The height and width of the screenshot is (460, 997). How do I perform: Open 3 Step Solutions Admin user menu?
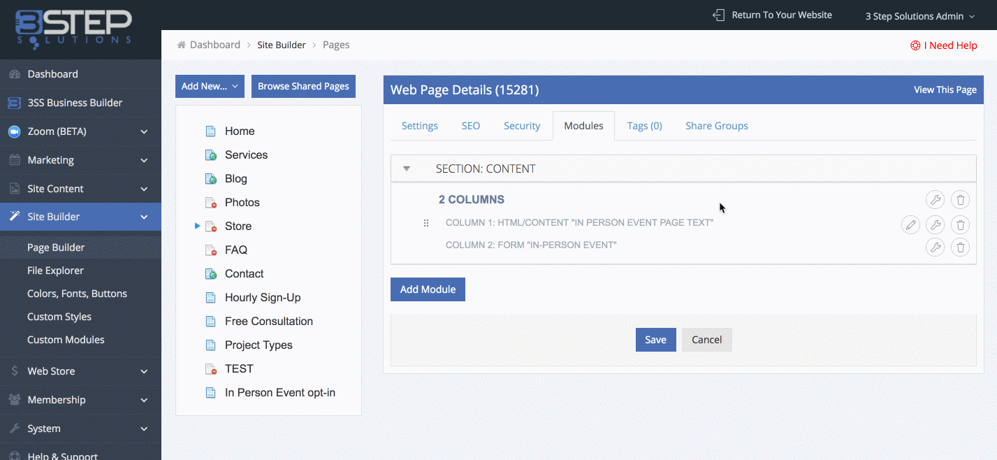point(919,16)
